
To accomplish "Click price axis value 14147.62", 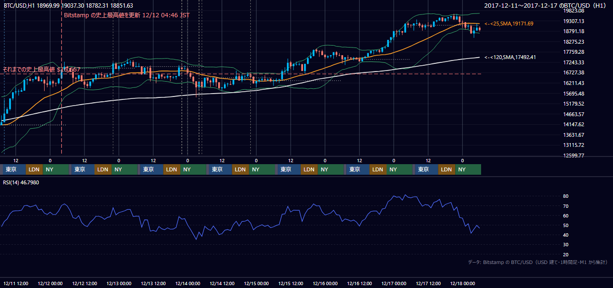I will (573, 125).
